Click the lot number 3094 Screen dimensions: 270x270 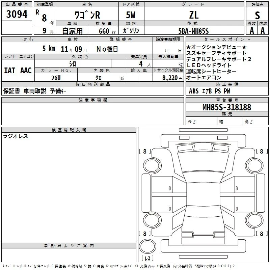pyautogui.click(x=17, y=14)
